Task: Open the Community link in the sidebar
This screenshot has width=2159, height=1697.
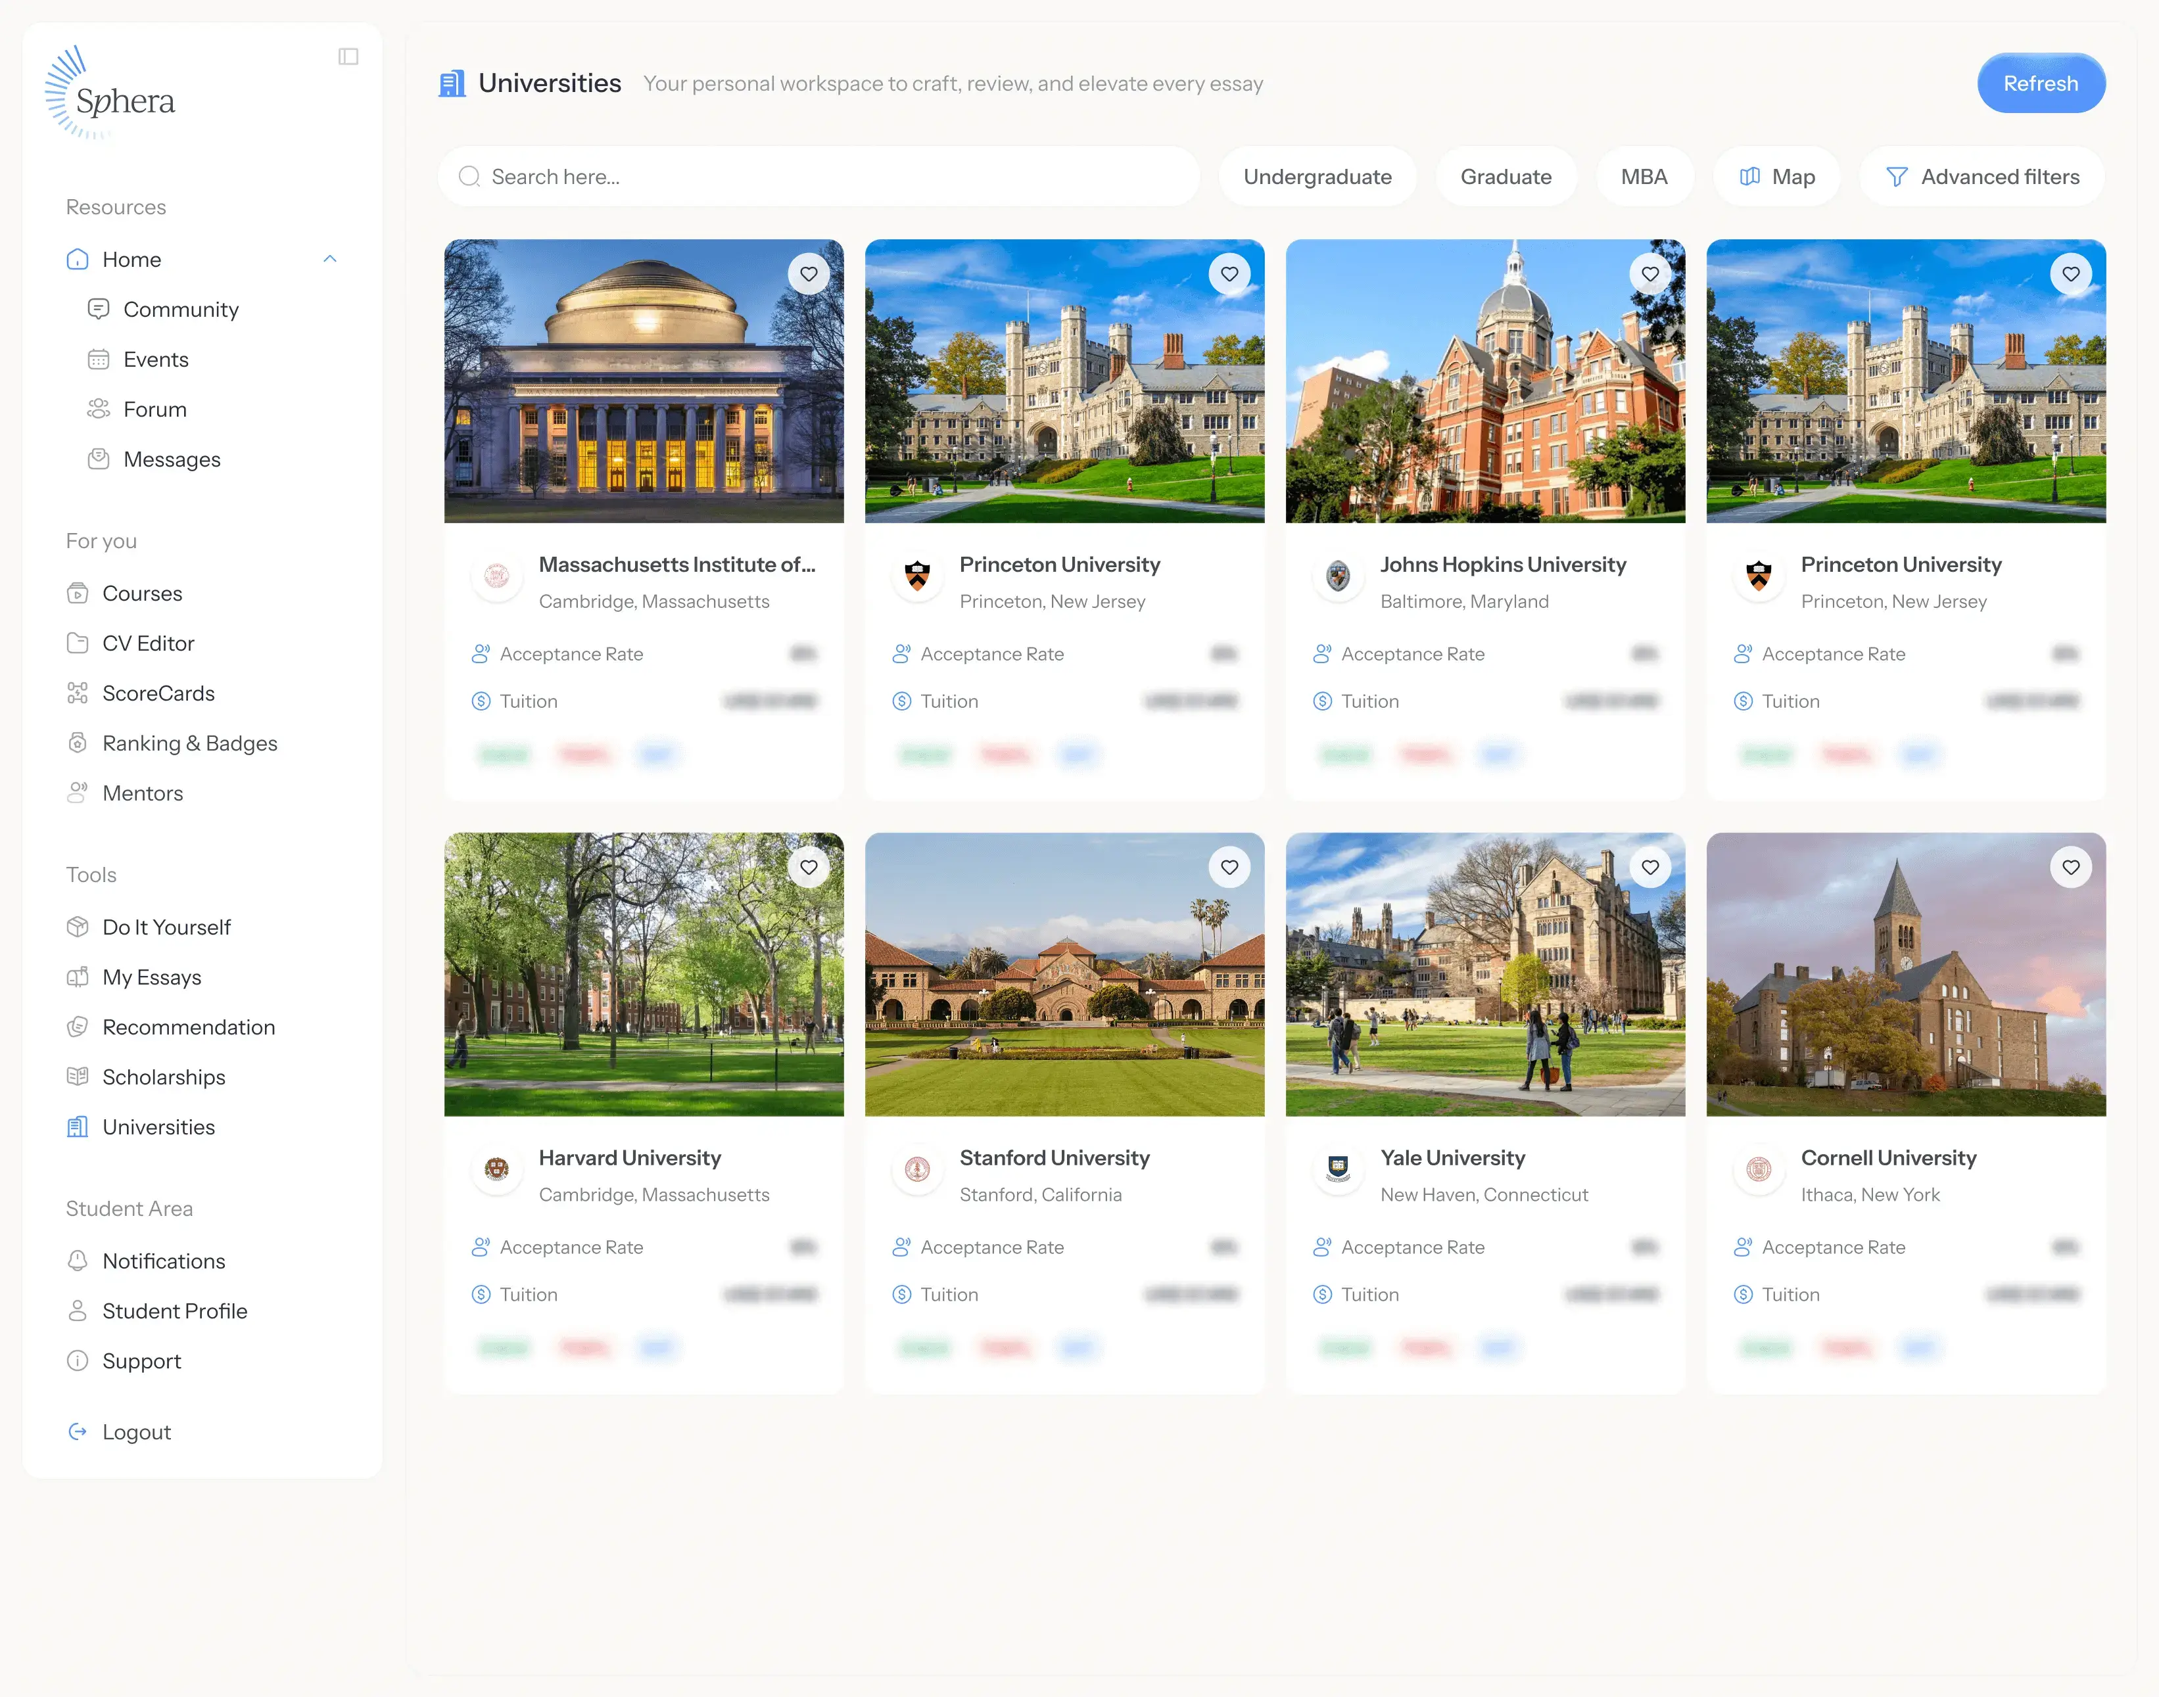Action: point(181,309)
